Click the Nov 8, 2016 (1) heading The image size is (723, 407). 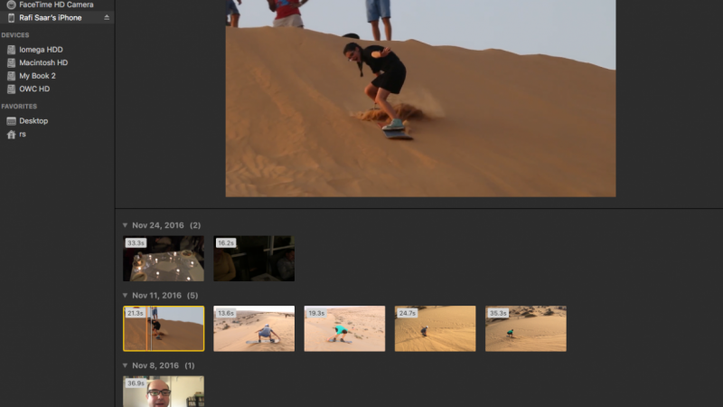tap(164, 365)
